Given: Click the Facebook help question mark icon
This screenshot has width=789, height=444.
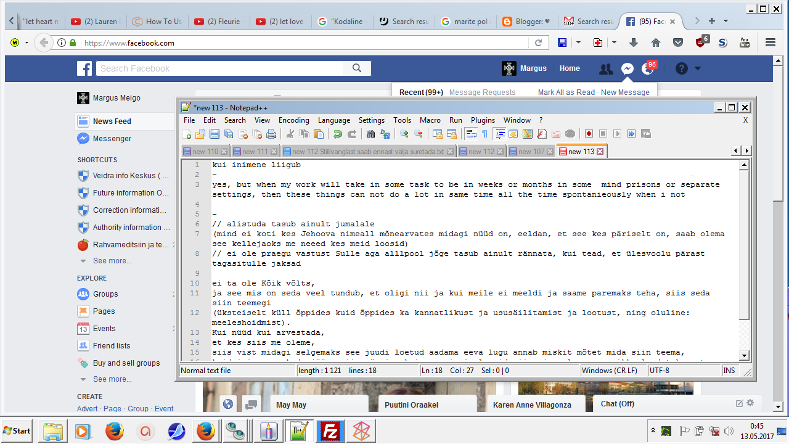Looking at the screenshot, I should [681, 68].
